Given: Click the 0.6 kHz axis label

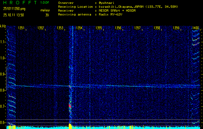Looking at the screenshot, I should point(3,123).
